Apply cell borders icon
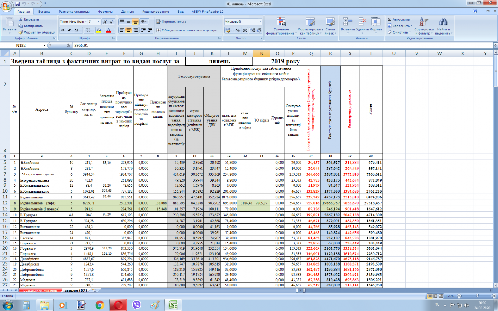This screenshot has height=311, width=498. (88, 30)
